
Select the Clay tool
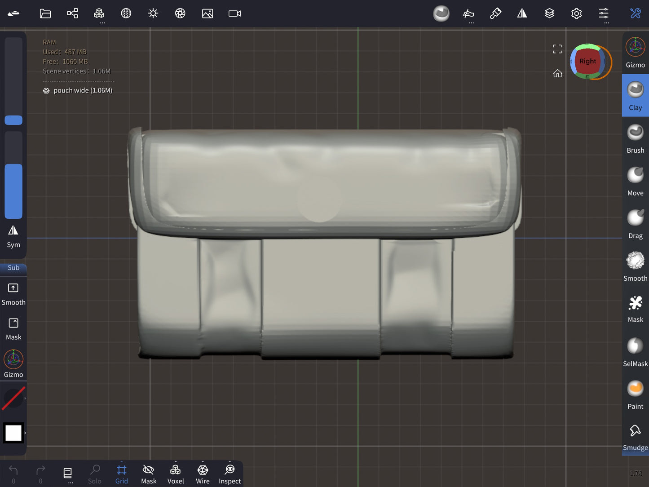point(636,96)
